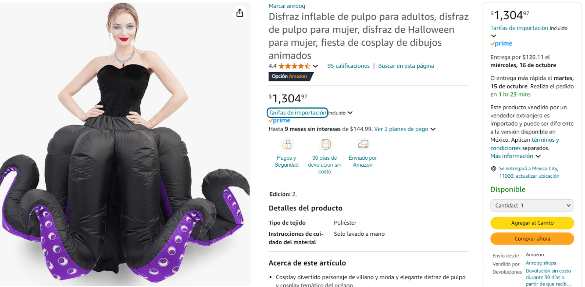Click the delivery location pin icon
The image size is (585, 287).
494,169
